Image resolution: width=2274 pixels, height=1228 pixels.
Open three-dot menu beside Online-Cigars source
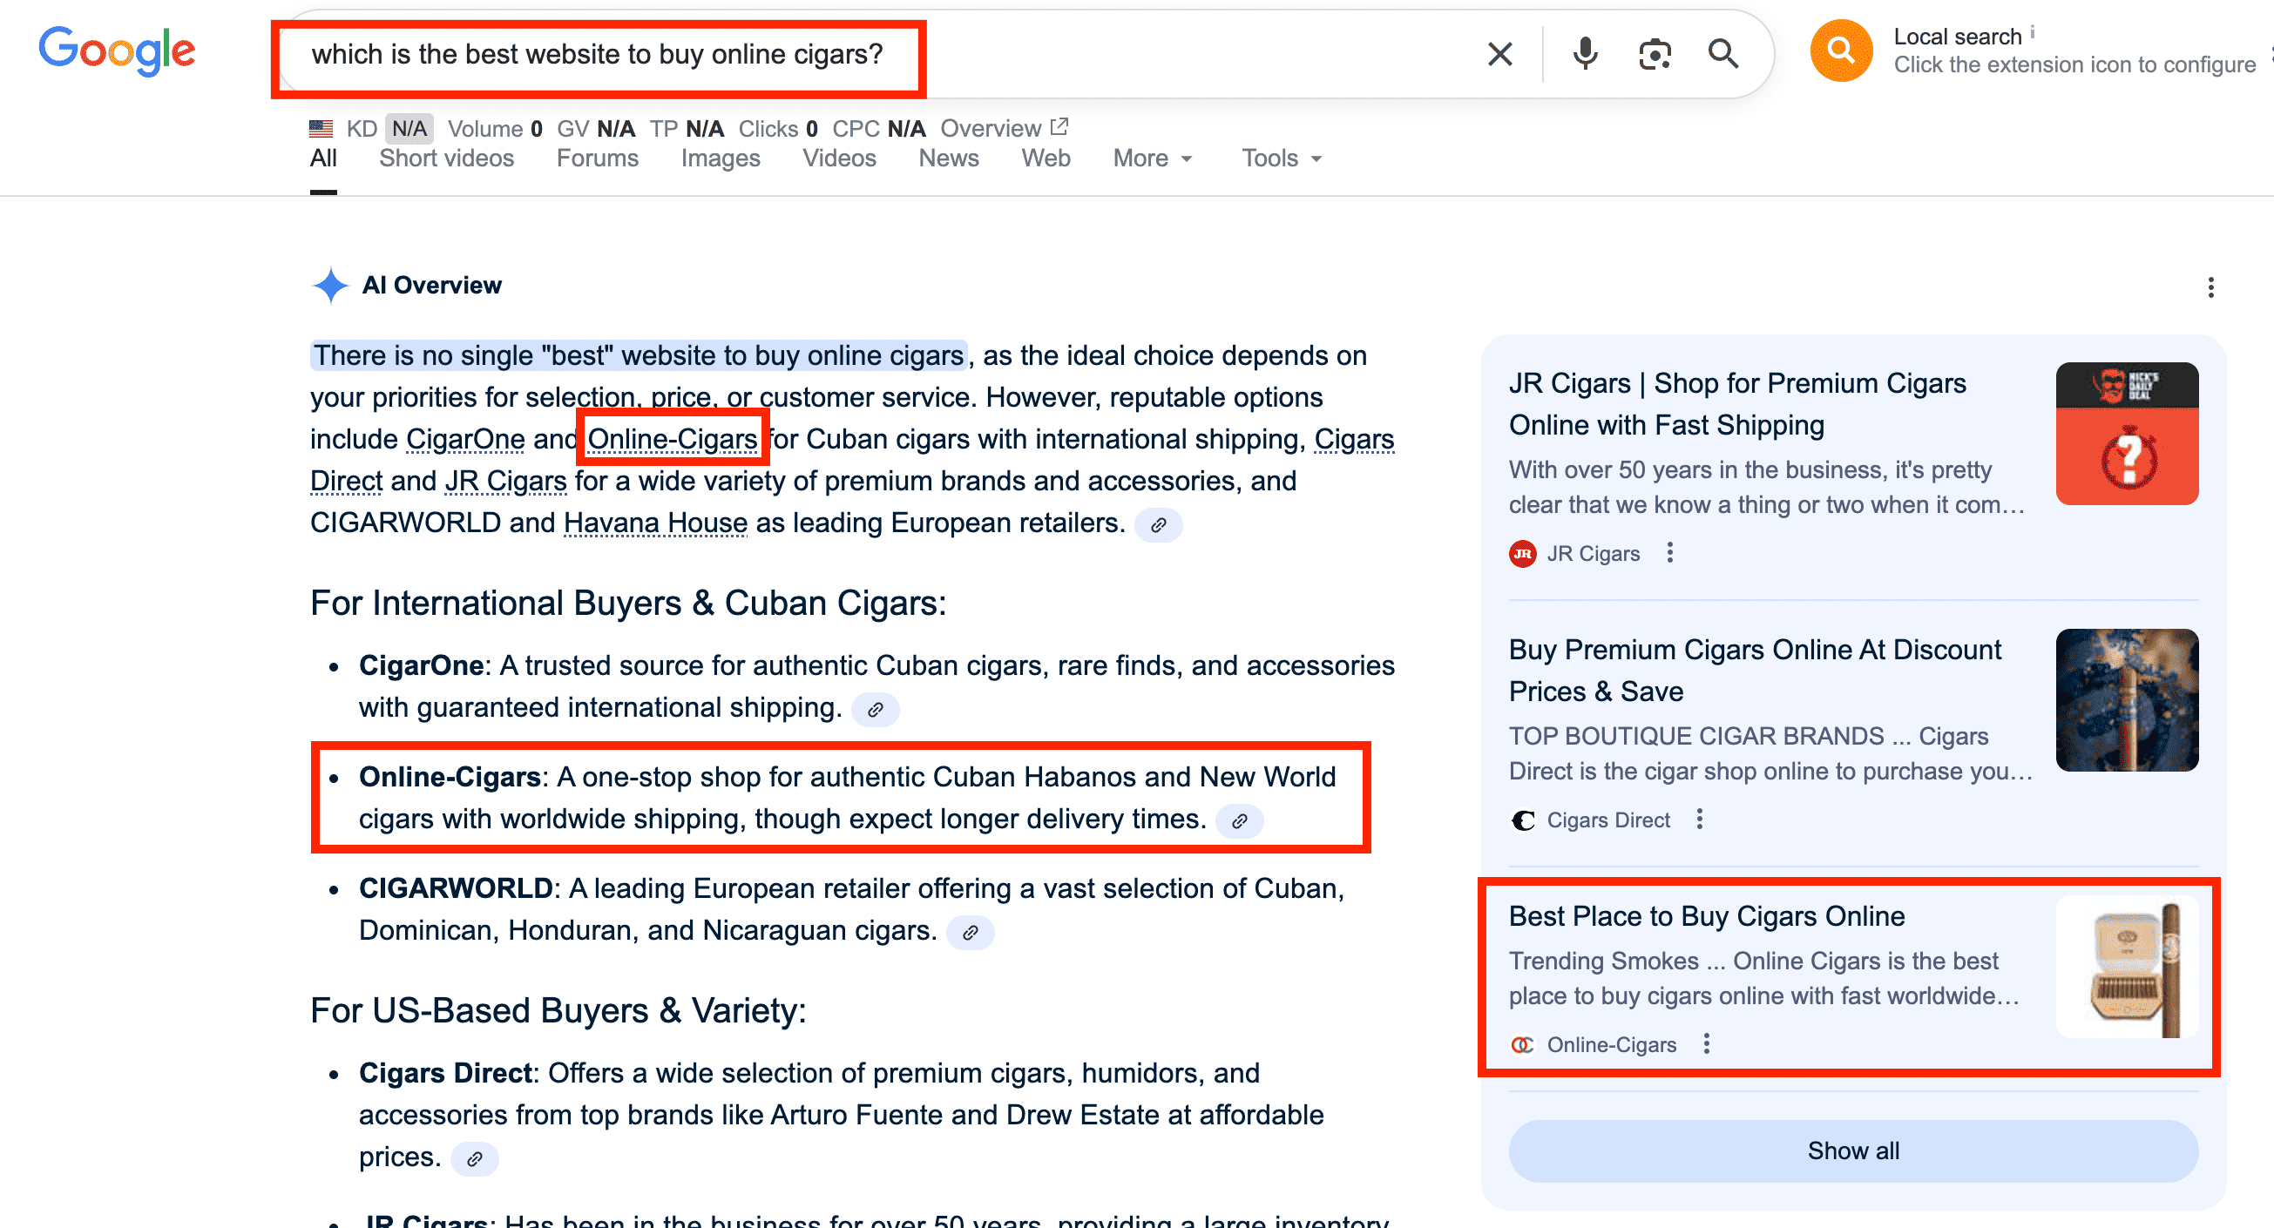[x=1707, y=1044]
